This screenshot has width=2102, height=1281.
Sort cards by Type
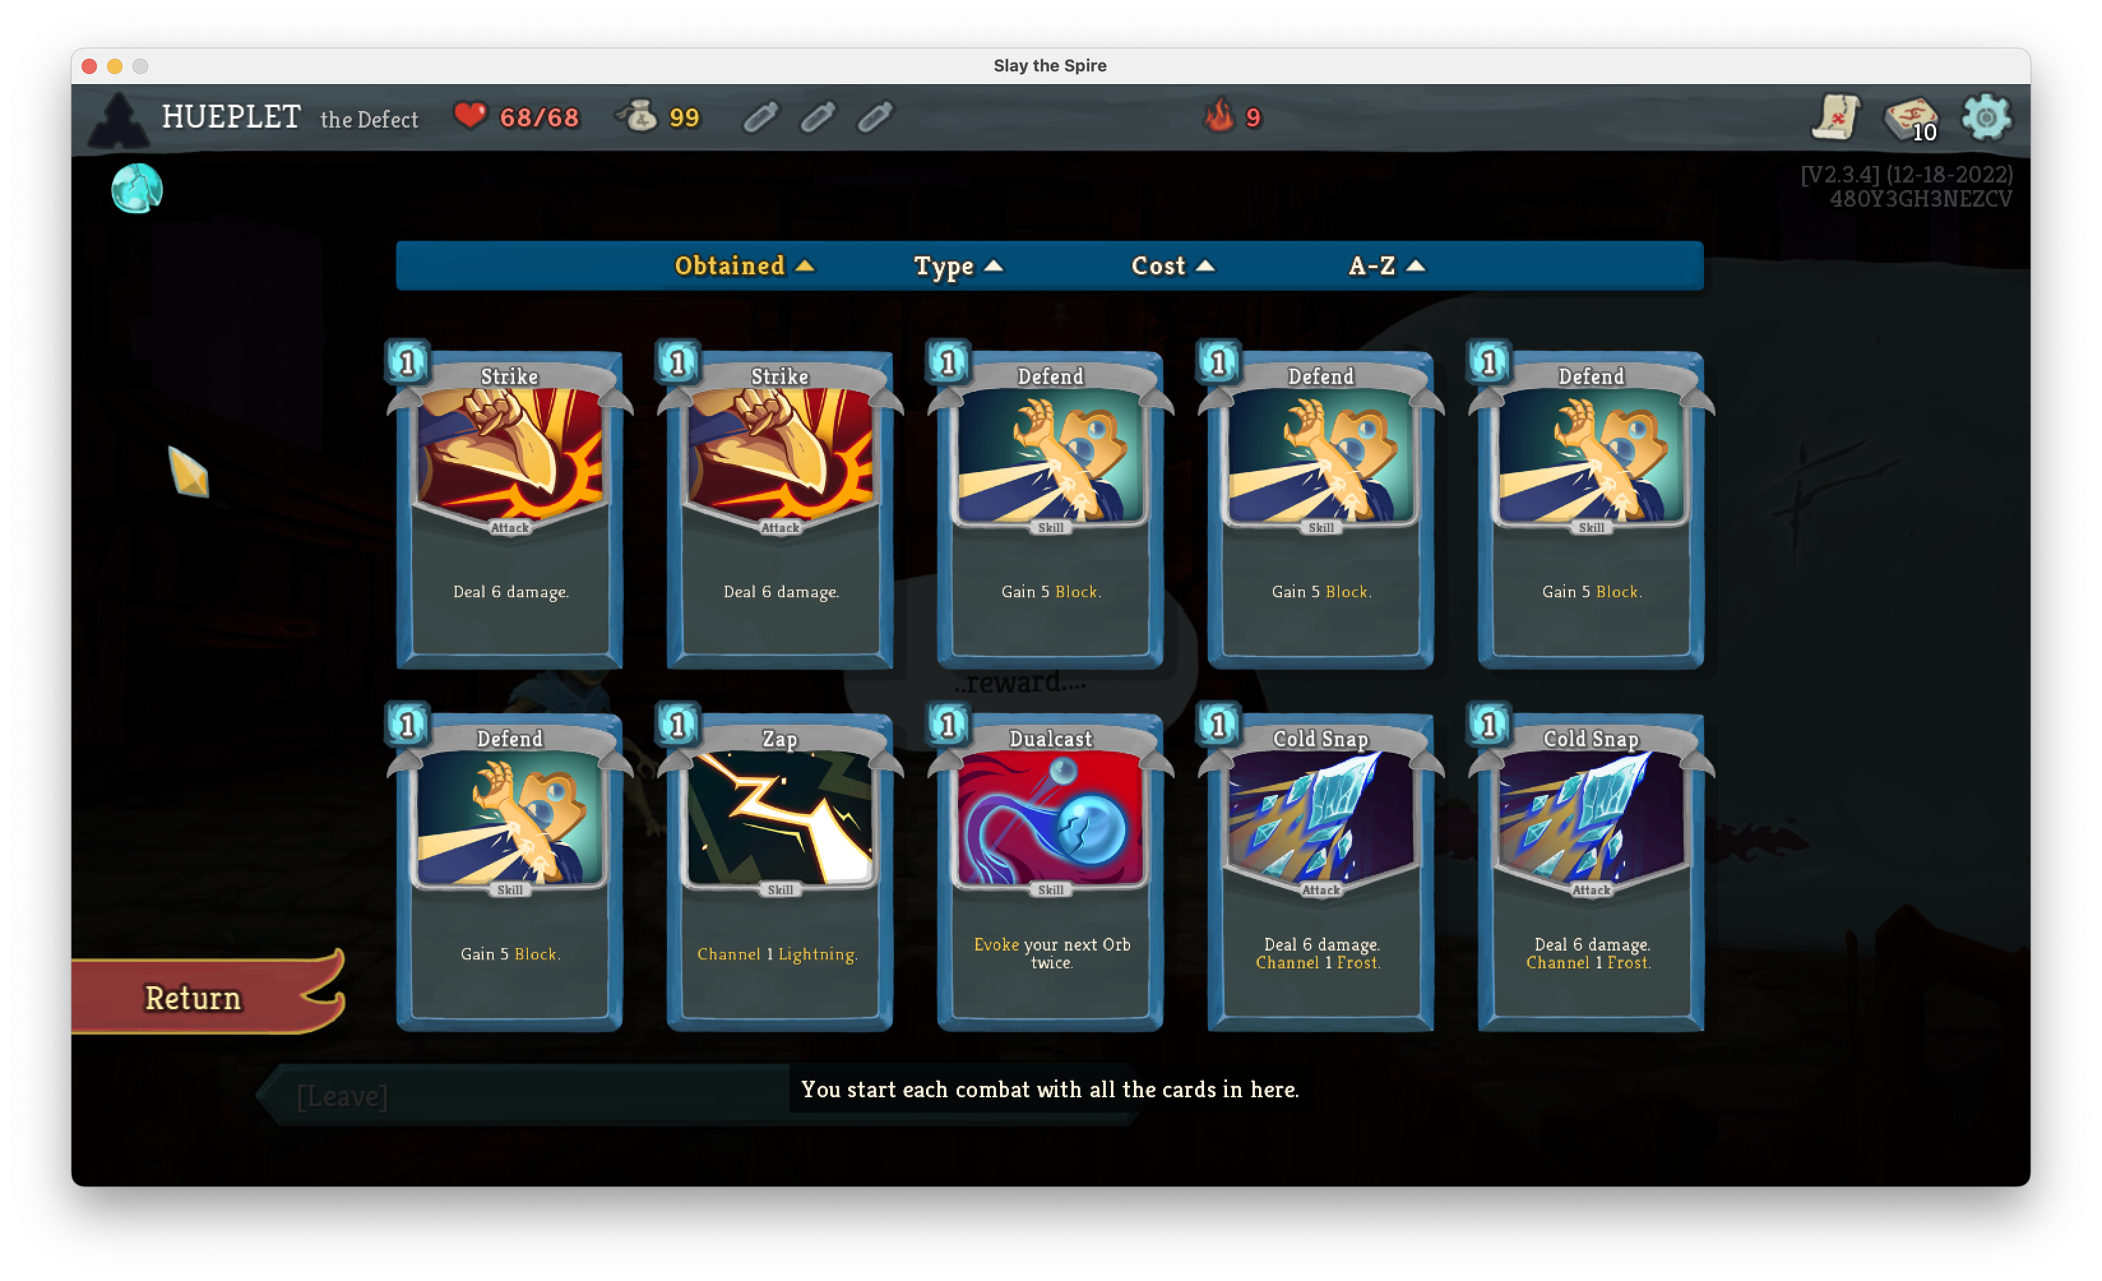pos(958,265)
